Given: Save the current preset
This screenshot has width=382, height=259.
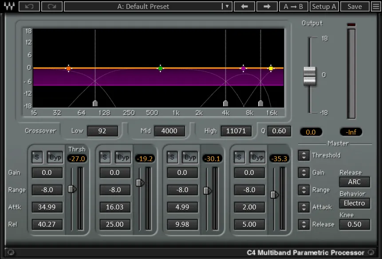Looking at the screenshot, I should 354,6.
